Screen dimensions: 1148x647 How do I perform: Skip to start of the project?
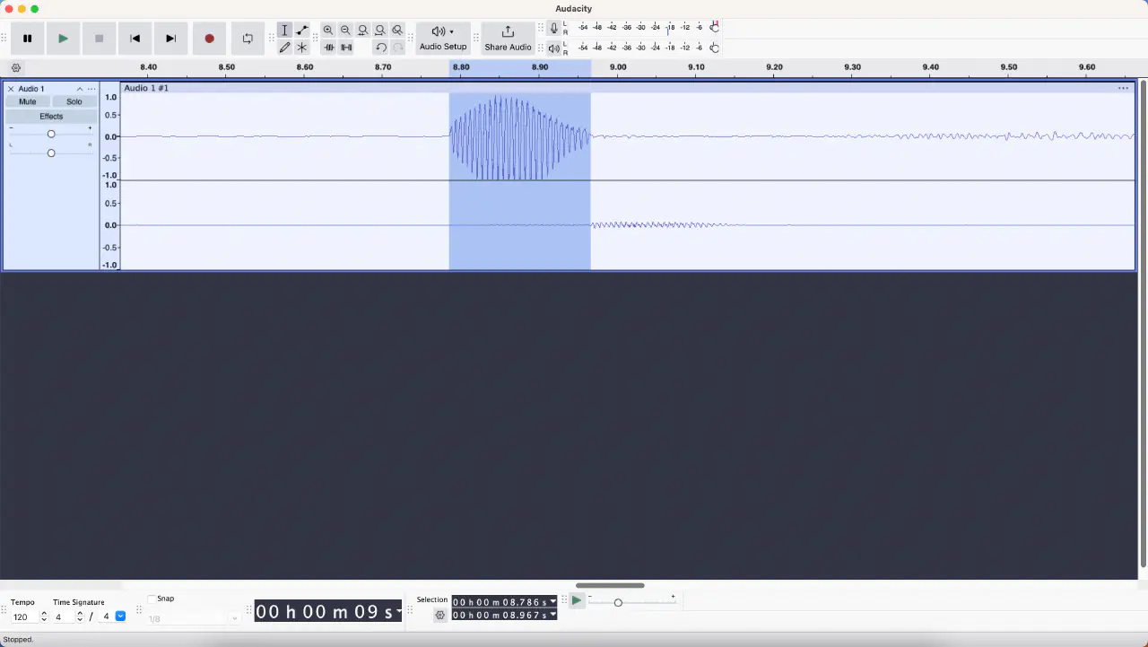(135, 39)
